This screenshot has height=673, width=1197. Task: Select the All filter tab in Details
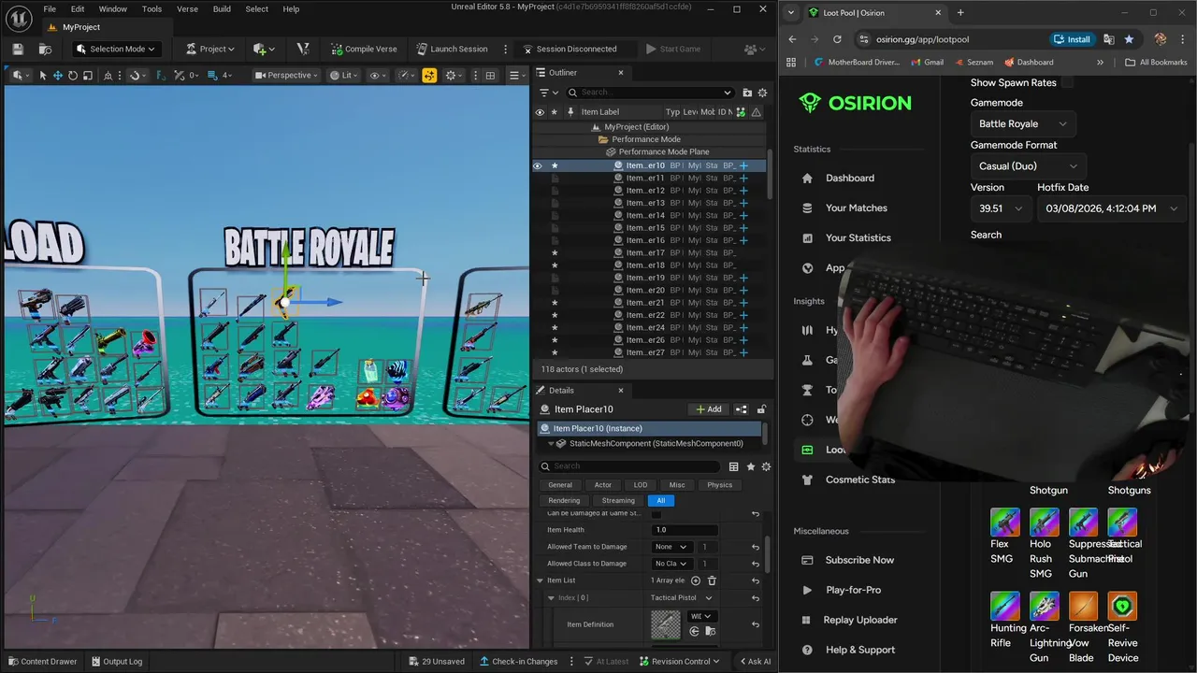(660, 501)
